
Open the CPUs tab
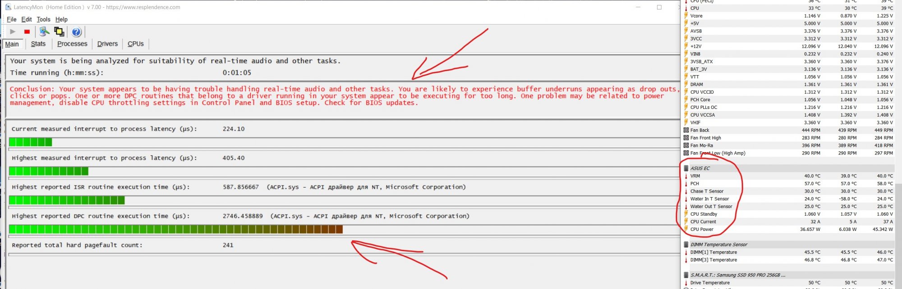135,44
